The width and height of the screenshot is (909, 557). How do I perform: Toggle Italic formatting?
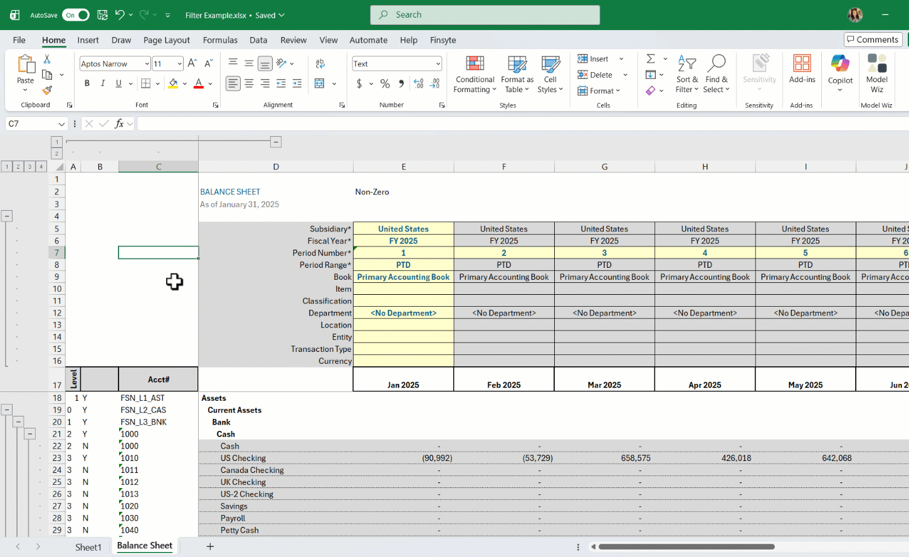pos(103,83)
